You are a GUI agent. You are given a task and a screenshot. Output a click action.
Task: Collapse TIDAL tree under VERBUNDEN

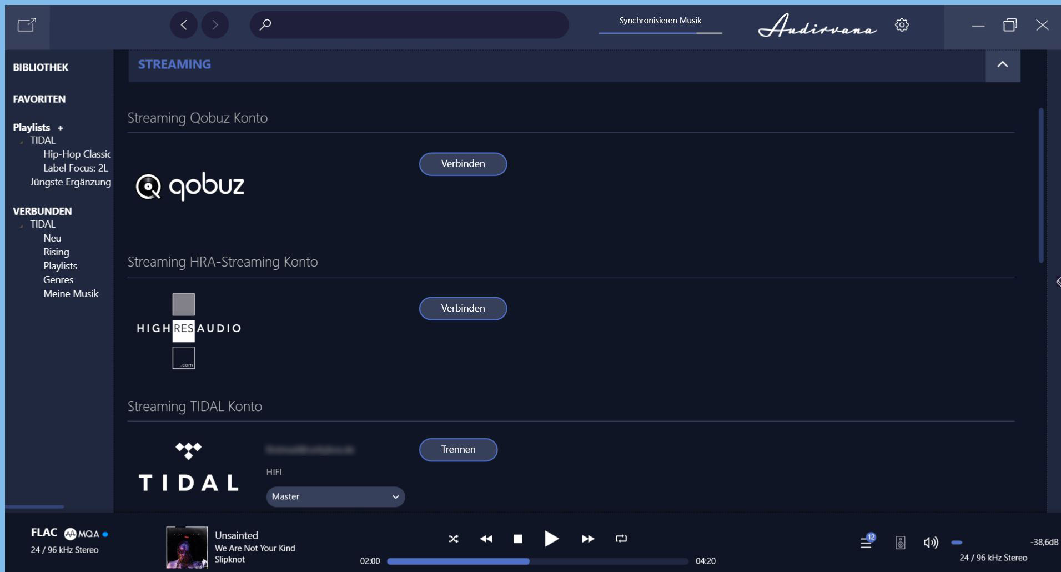[x=22, y=225]
